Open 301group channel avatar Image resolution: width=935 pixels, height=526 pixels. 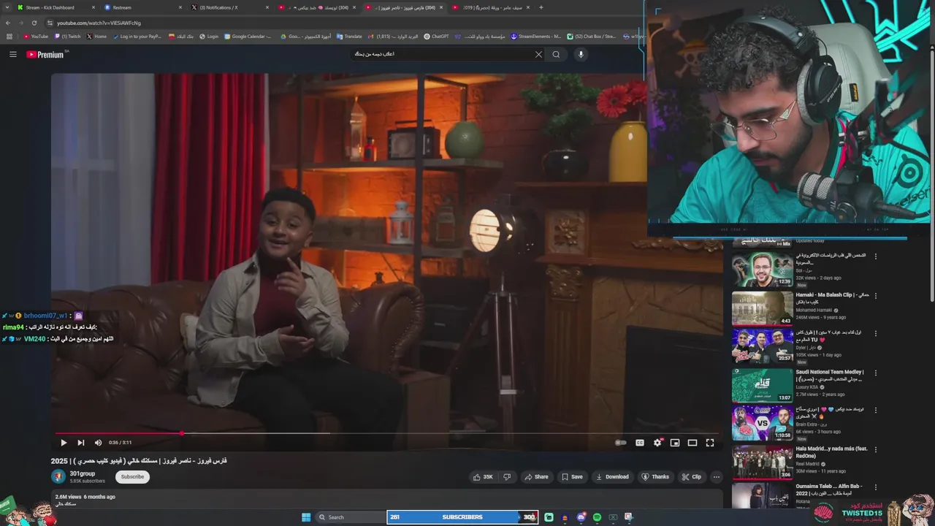(x=58, y=477)
